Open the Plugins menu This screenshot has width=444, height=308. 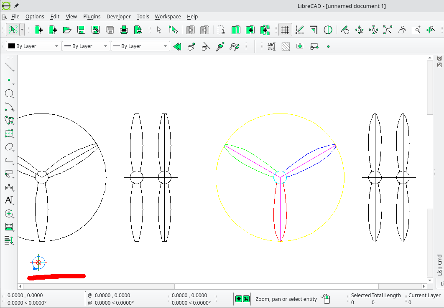click(92, 17)
